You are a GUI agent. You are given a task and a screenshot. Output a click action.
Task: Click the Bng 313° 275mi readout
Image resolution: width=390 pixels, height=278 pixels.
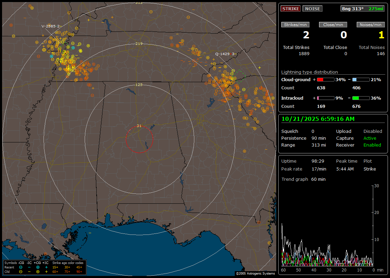click(x=362, y=9)
